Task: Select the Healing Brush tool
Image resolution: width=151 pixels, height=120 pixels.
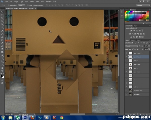Action: 2,30
